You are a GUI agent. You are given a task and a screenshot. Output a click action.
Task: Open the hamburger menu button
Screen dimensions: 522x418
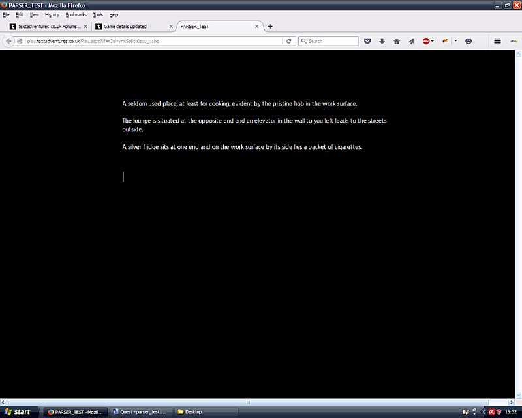(x=497, y=41)
